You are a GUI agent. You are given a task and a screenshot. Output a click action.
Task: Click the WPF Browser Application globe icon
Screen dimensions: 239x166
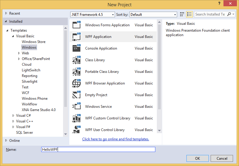76,83
